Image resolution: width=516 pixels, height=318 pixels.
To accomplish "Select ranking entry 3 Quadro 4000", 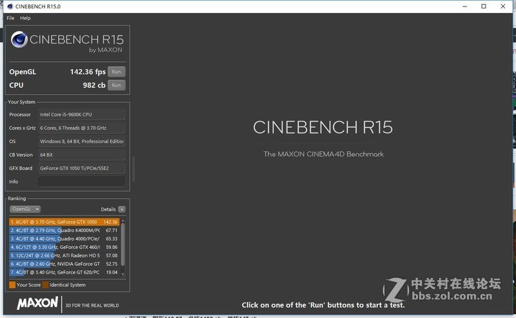I will (64, 239).
